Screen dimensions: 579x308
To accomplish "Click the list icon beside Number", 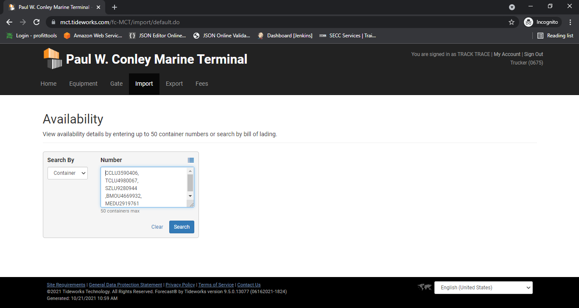I will (191, 160).
